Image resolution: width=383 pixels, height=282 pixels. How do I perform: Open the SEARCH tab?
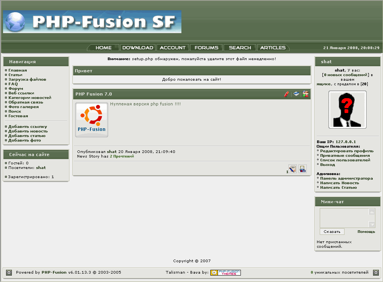(x=240, y=48)
